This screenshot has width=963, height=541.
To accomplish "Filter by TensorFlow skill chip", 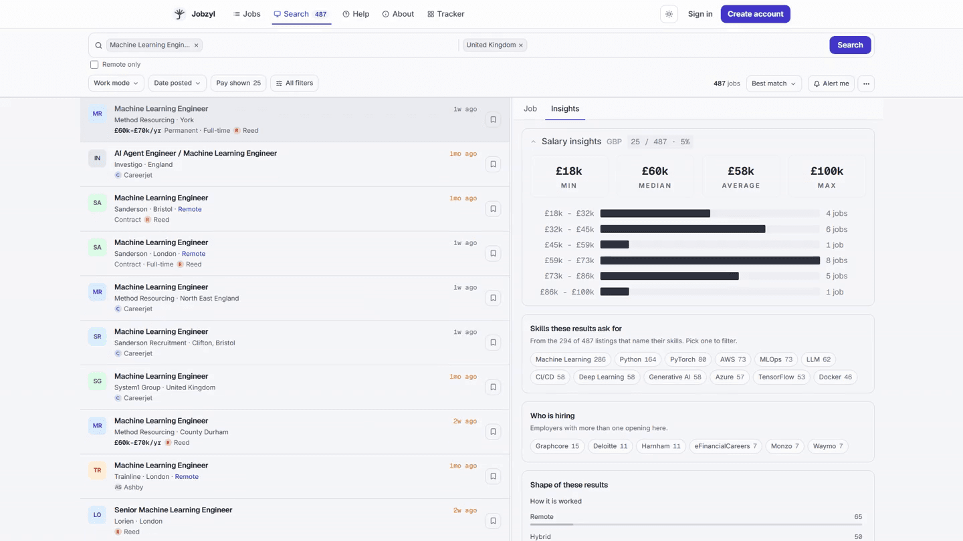I will (x=781, y=377).
